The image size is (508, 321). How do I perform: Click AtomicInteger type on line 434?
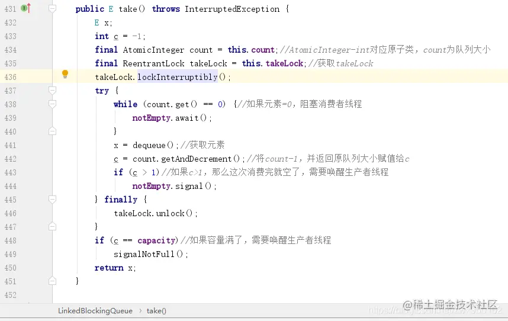click(x=153, y=50)
